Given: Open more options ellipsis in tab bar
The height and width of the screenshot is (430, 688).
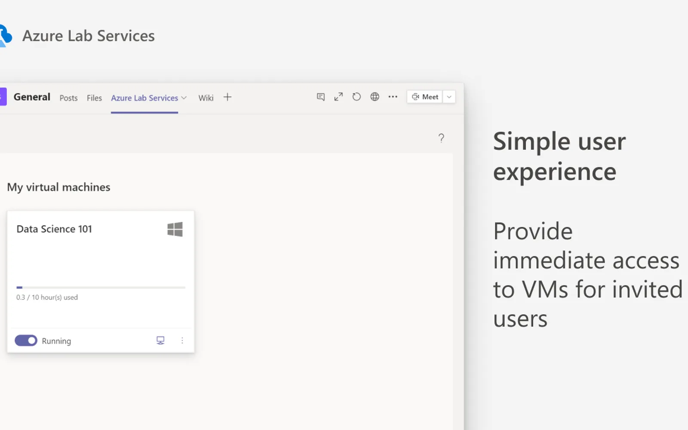Looking at the screenshot, I should coord(393,97).
